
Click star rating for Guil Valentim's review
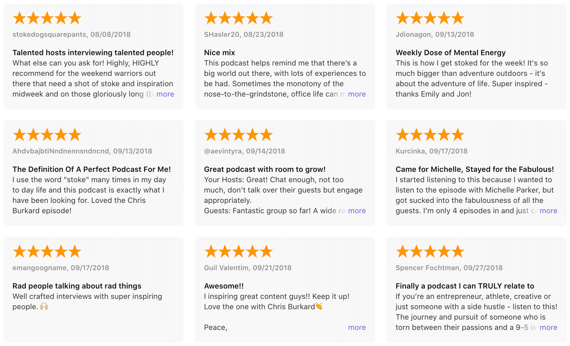(239, 251)
